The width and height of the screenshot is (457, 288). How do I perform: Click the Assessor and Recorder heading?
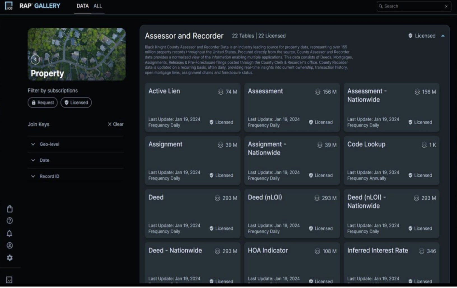(184, 36)
